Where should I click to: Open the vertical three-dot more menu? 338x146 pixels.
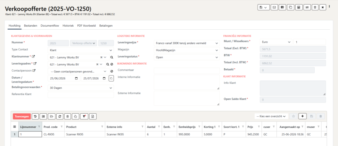329,7
